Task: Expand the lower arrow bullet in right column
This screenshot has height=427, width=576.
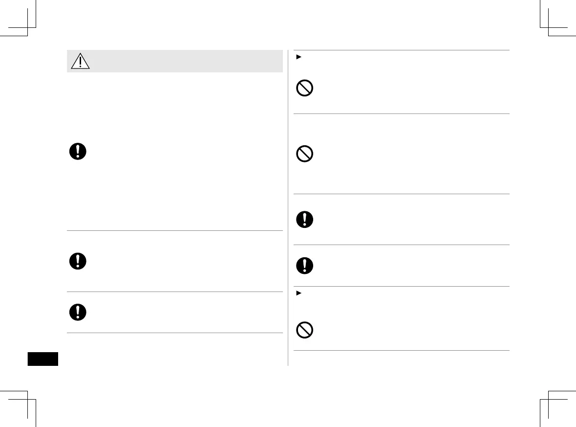Action: tap(298, 293)
